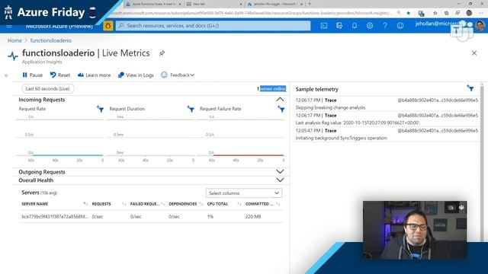
Task: Open Directory and subscription filter icon
Action: tap(339, 26)
